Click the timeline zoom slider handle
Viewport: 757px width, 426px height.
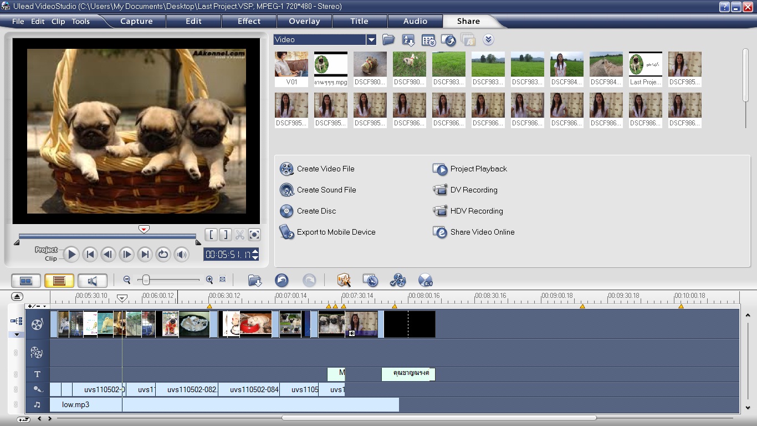pyautogui.click(x=146, y=280)
